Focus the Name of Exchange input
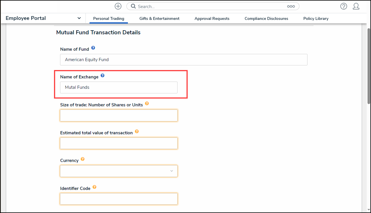The height and width of the screenshot is (213, 371). [x=119, y=87]
